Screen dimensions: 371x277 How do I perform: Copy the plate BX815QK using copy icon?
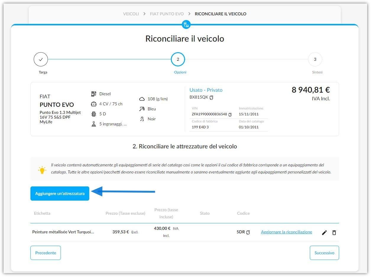click(x=211, y=97)
